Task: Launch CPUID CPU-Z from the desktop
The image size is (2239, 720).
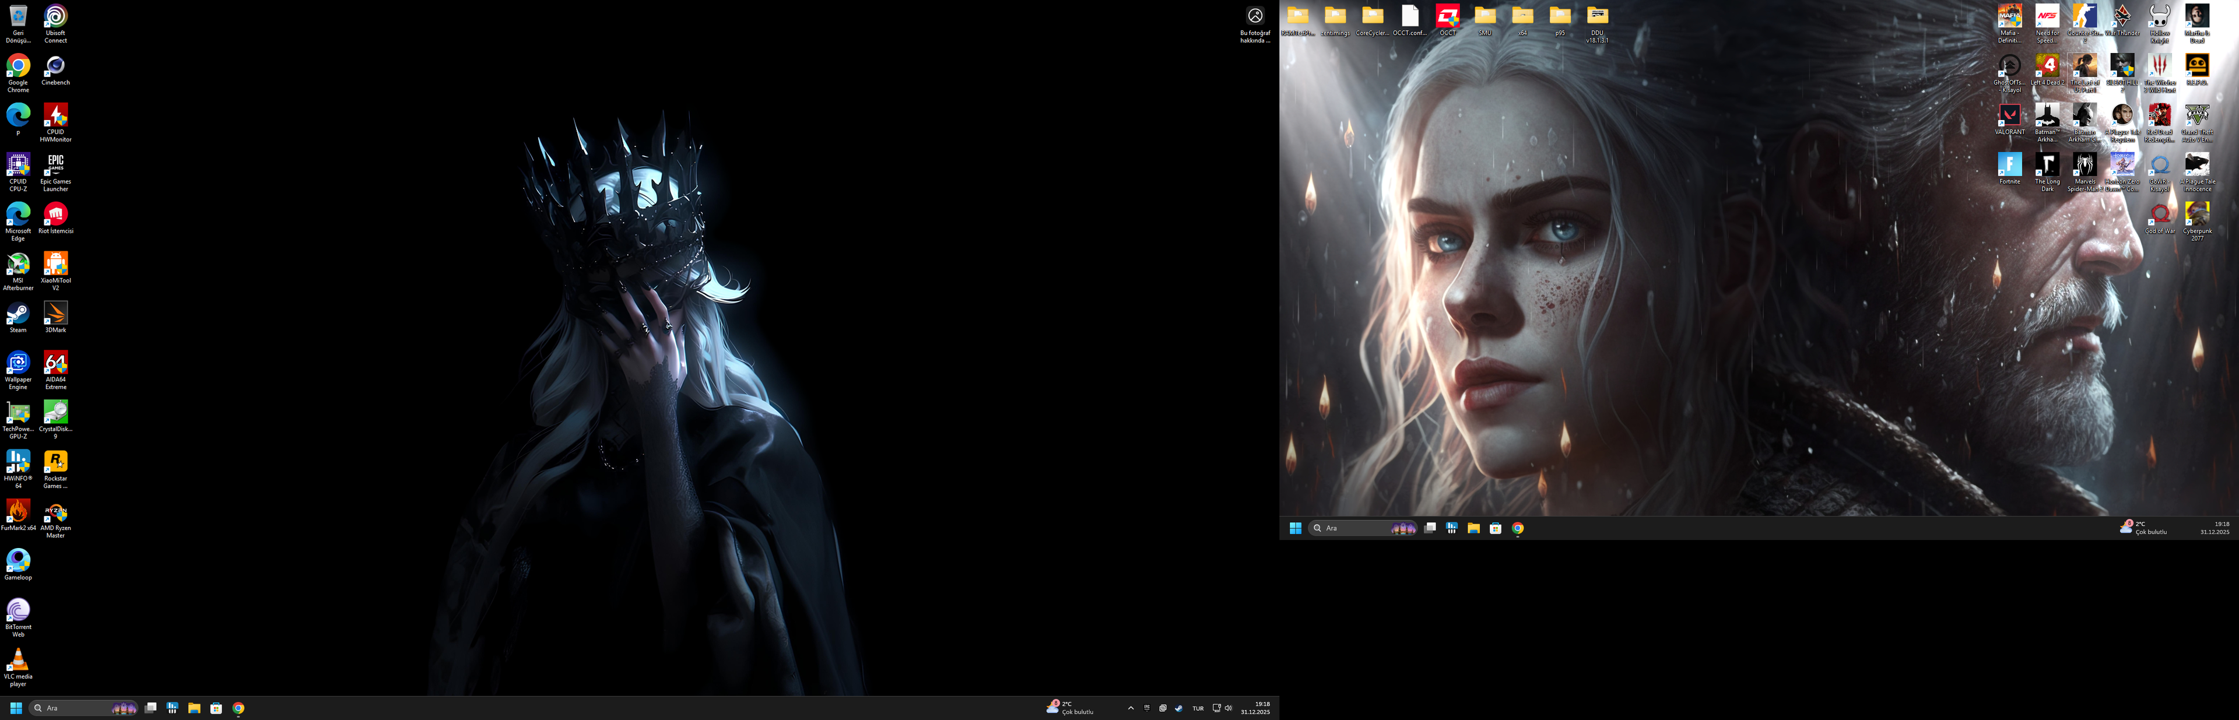Action: pos(18,173)
